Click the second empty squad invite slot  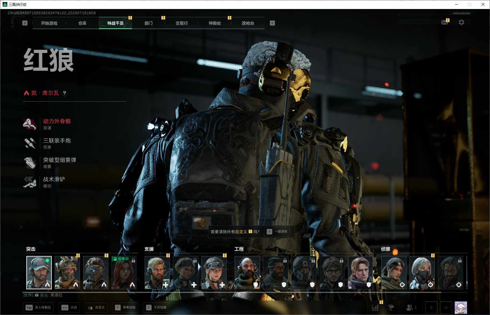446,307
